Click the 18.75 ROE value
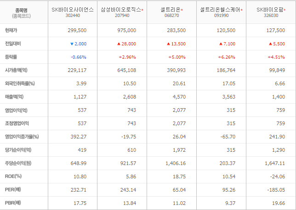The height and width of the screenshot is (210, 296). point(179,177)
